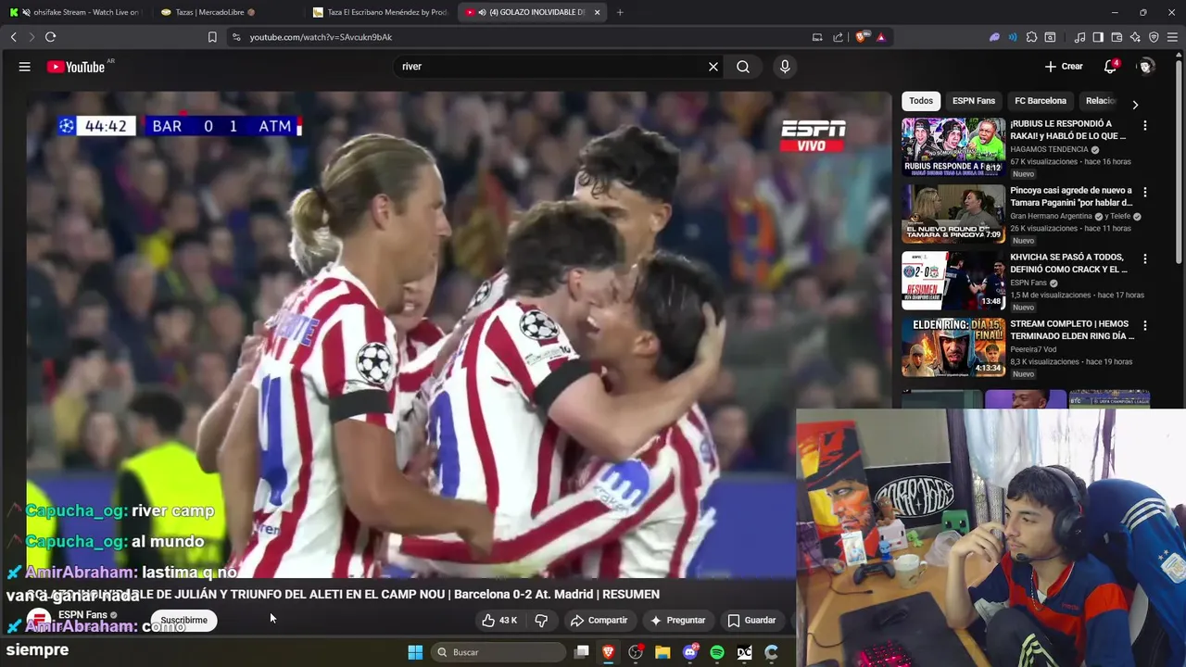Click the video player area
The height and width of the screenshot is (667, 1186).
coord(458,333)
